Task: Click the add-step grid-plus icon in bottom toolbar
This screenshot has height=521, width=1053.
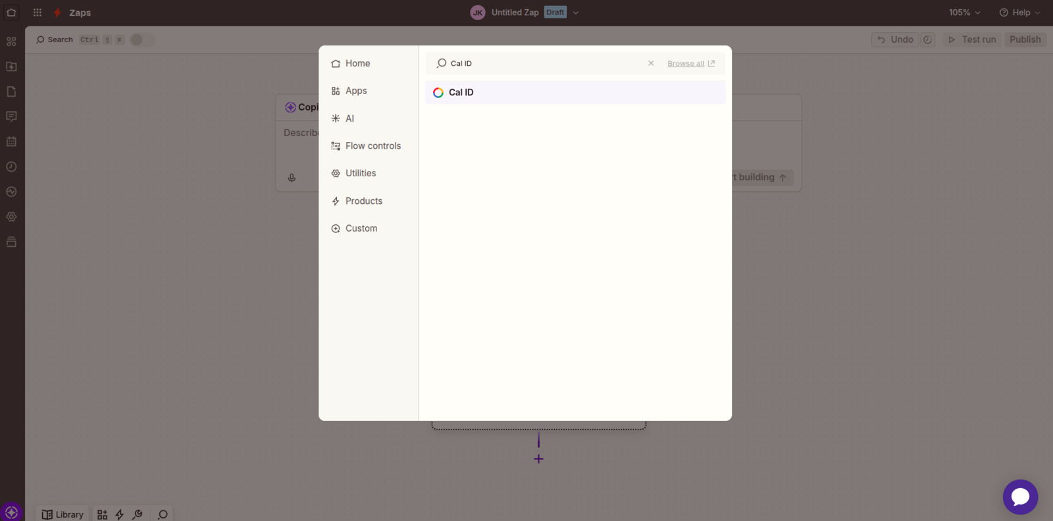Action: [x=102, y=514]
